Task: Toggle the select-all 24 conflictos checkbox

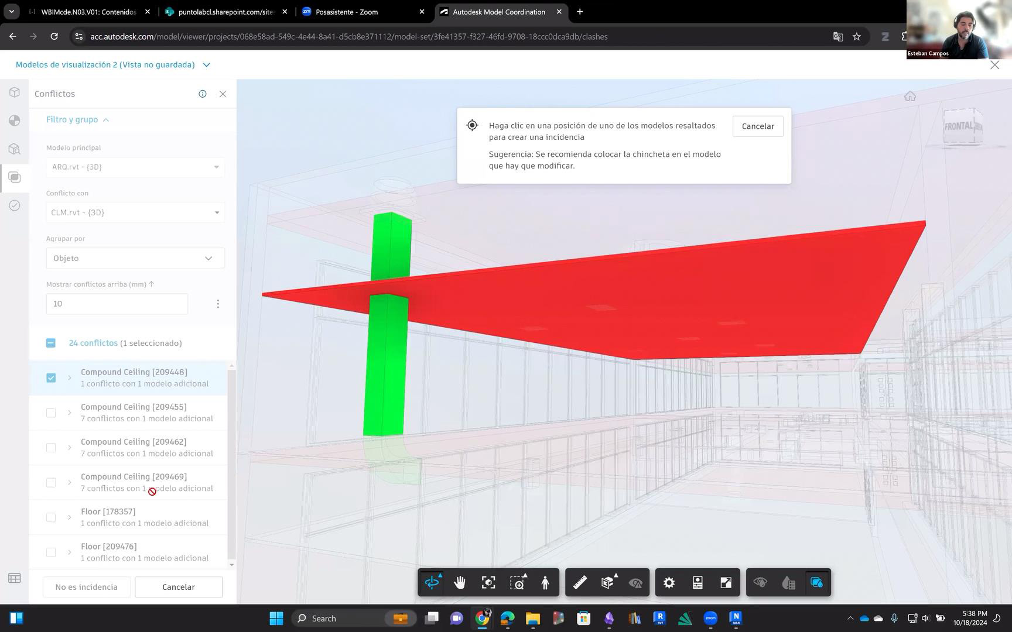Action: coord(51,344)
